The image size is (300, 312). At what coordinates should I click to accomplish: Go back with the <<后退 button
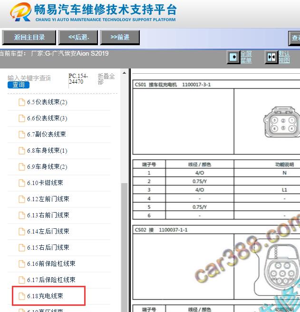tap(78, 38)
